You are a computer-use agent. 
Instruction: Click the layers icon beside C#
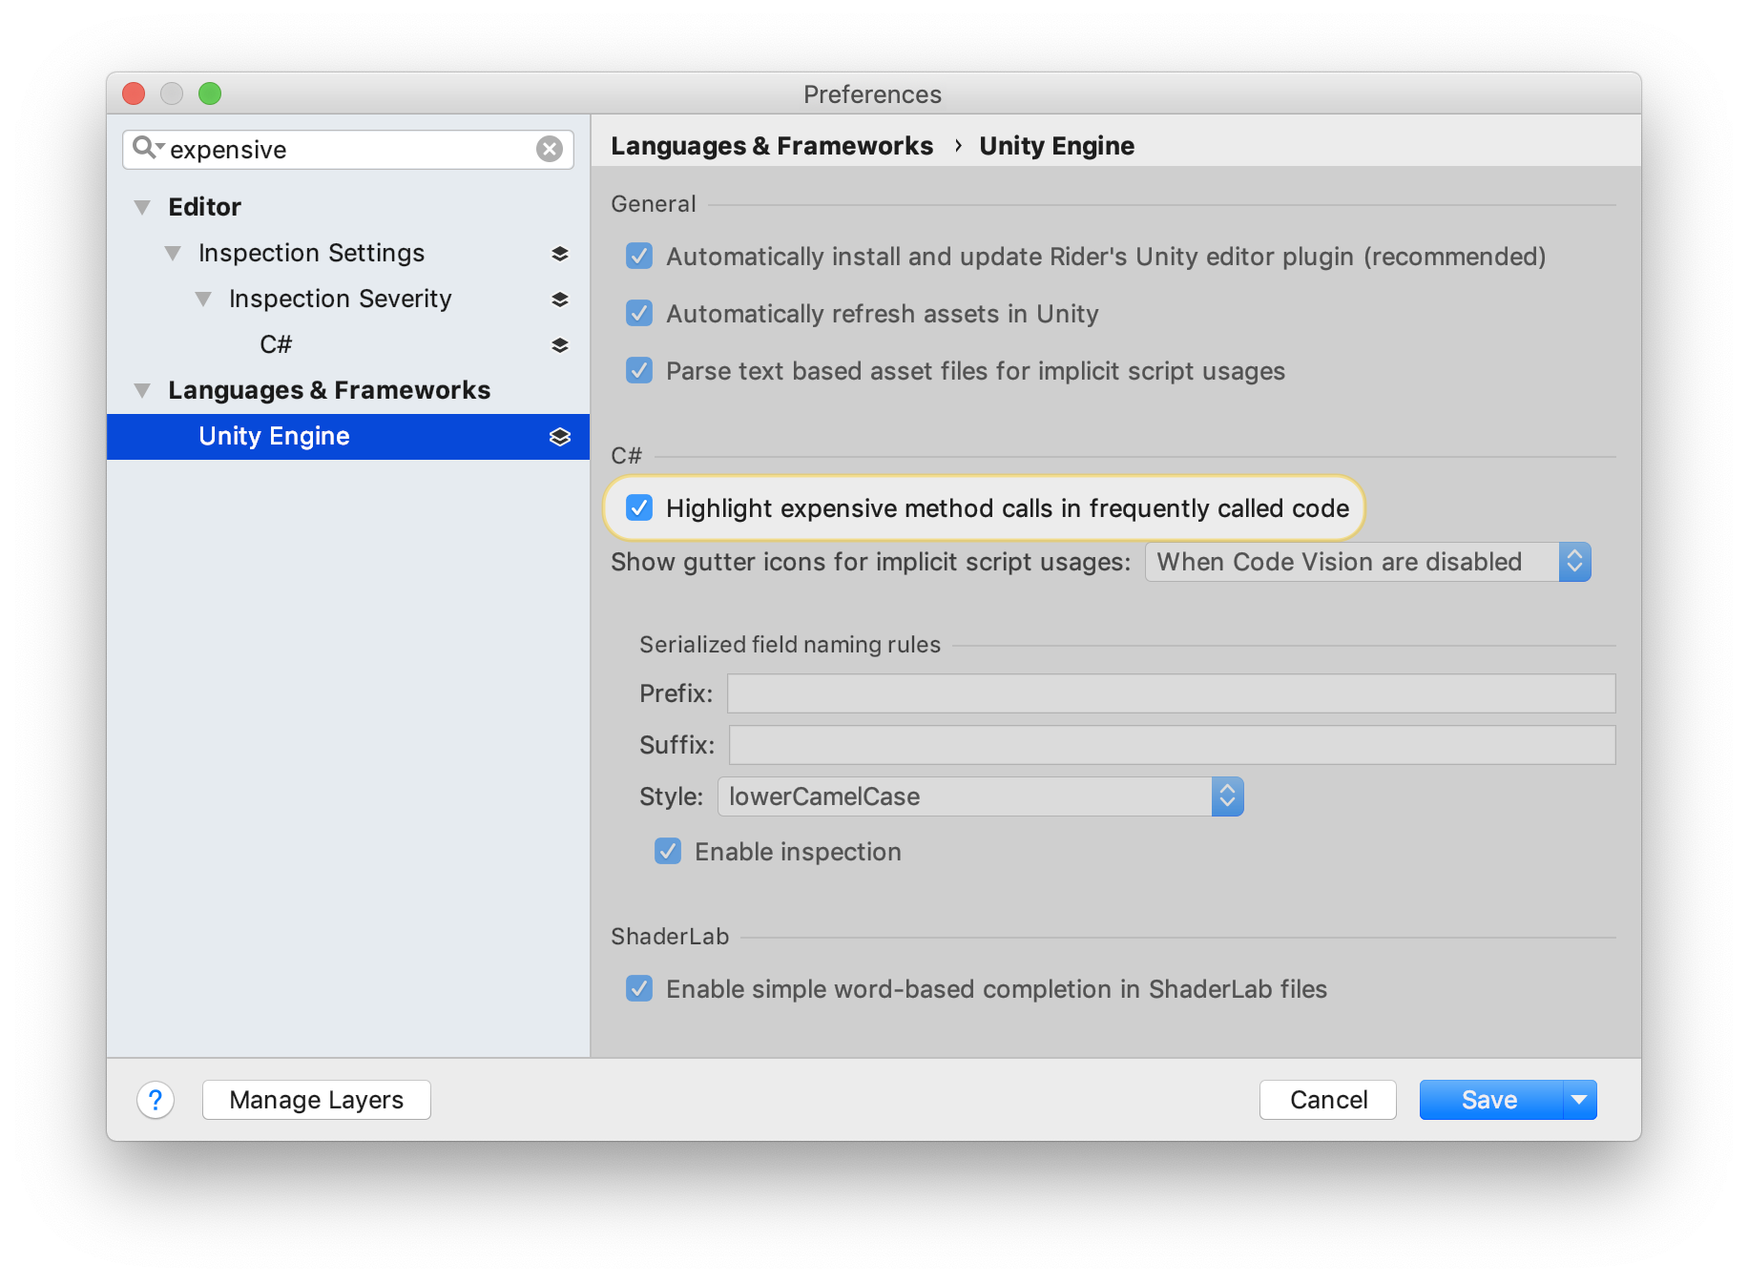tap(560, 344)
